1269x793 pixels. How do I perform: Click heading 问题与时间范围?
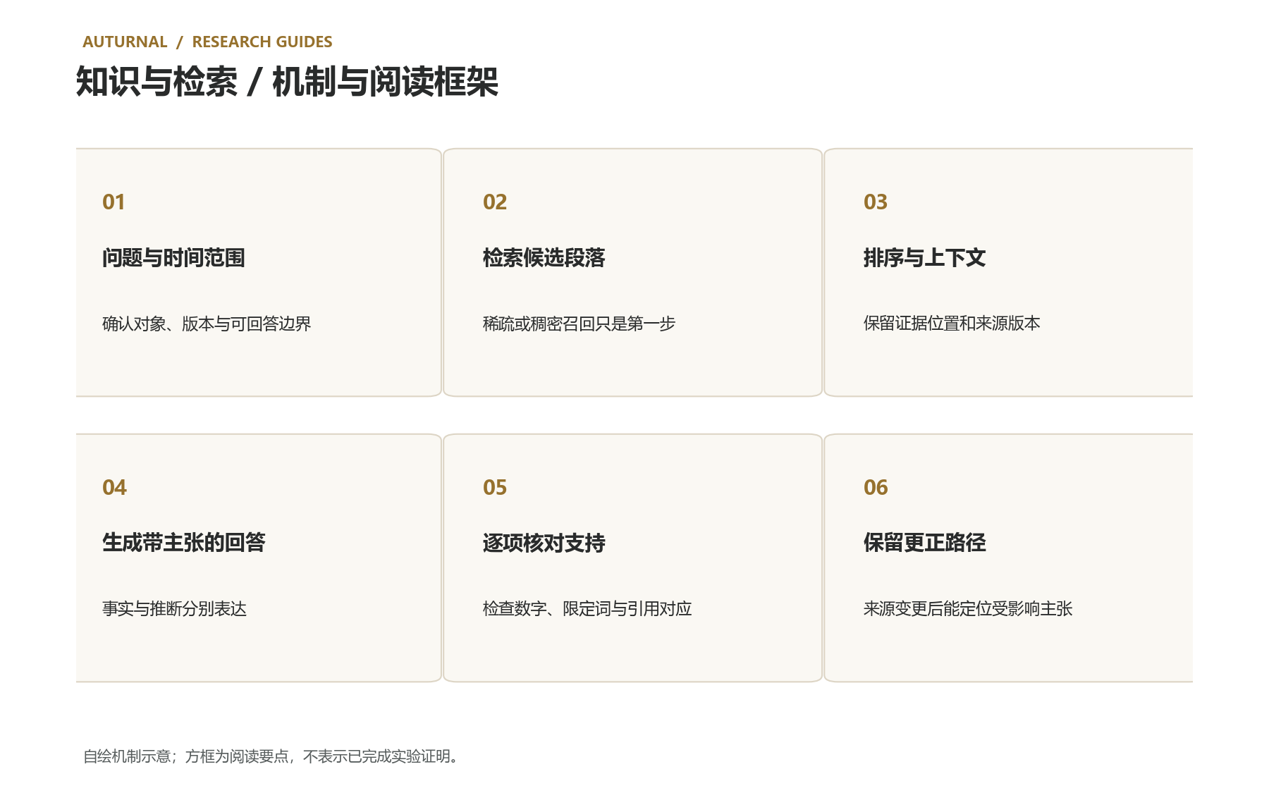pos(173,258)
